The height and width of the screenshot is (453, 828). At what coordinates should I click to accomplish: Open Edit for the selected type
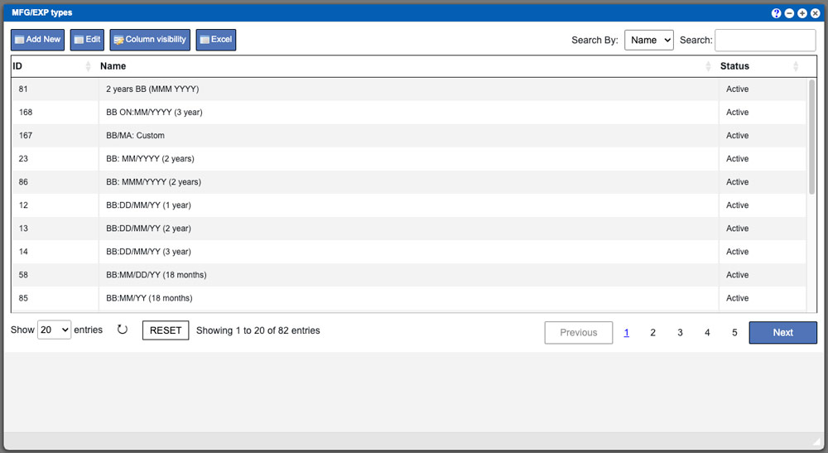tap(87, 40)
